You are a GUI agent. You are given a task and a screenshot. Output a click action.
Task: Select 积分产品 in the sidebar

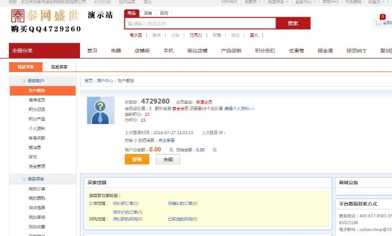point(37,119)
